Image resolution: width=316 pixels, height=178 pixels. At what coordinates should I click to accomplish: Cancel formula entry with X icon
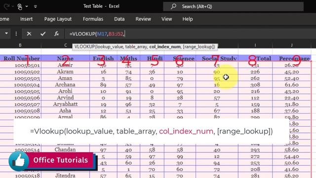[x=29, y=34]
